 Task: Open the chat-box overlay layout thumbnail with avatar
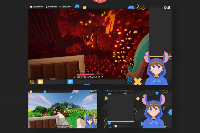pyautogui.click(x=137, y=109)
